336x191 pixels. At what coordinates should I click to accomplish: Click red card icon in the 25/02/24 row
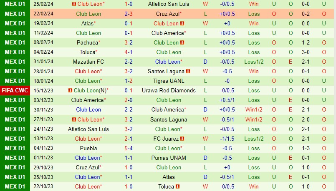[x=74, y=4]
